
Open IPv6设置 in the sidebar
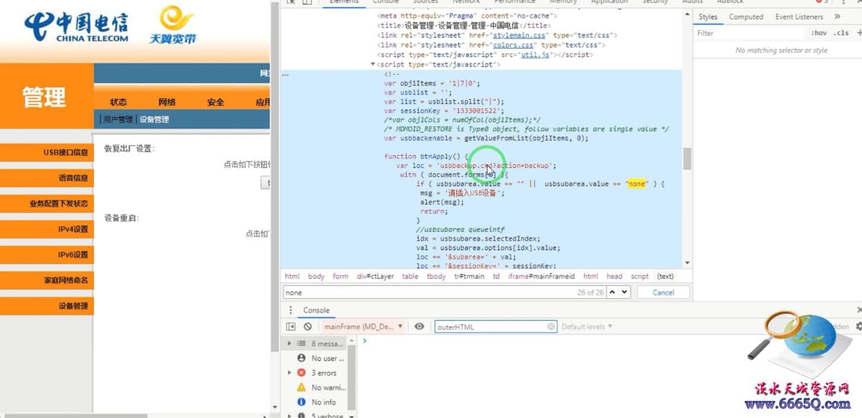[47, 254]
